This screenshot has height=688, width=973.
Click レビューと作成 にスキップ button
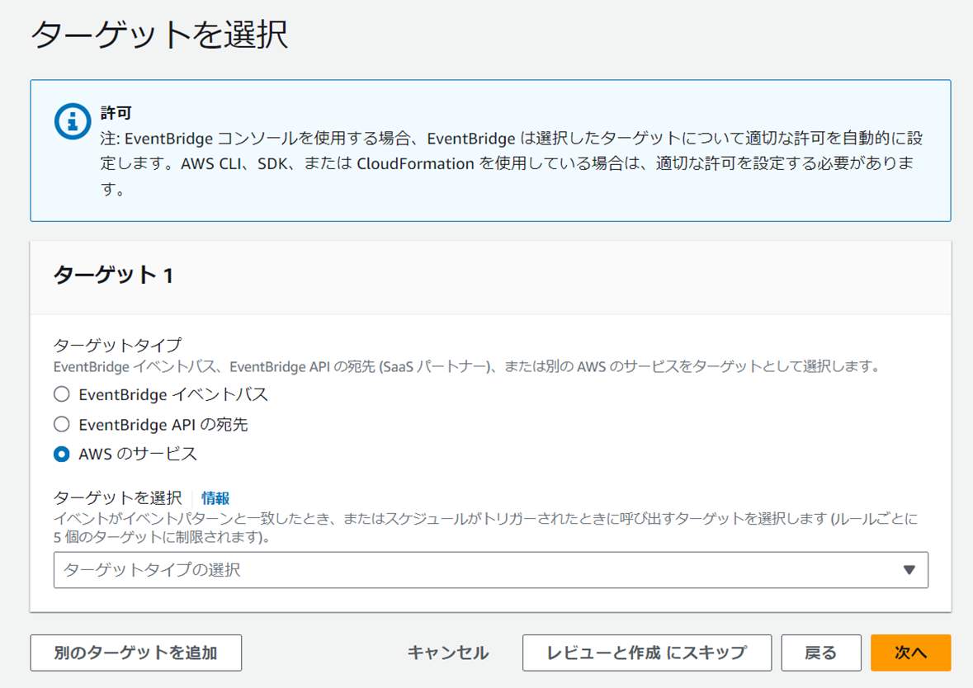[x=647, y=653]
